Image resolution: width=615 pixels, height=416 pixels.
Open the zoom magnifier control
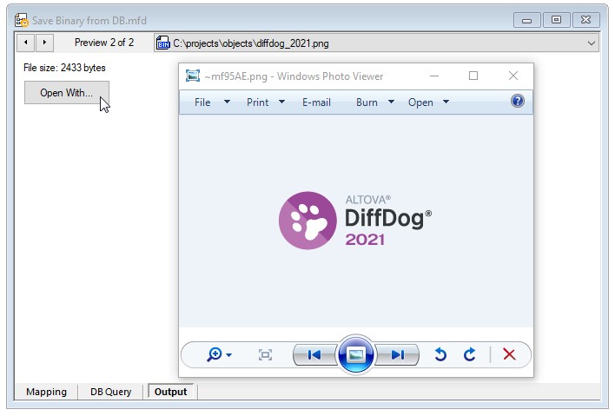pyautogui.click(x=219, y=354)
